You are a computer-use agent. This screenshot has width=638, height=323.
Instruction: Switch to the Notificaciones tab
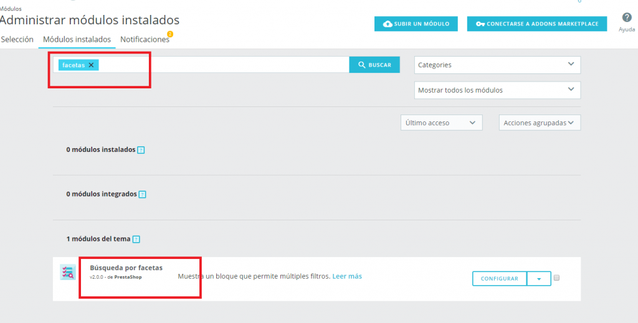click(x=145, y=39)
